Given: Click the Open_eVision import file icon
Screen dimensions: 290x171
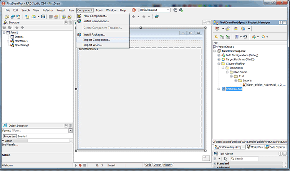Looking at the screenshot, I should coord(244,85).
